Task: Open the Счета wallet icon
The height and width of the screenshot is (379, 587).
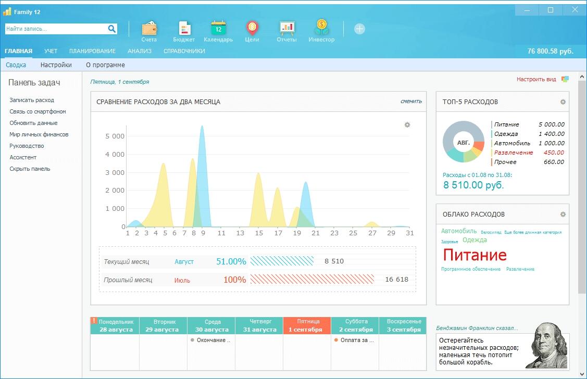Action: coord(149,28)
